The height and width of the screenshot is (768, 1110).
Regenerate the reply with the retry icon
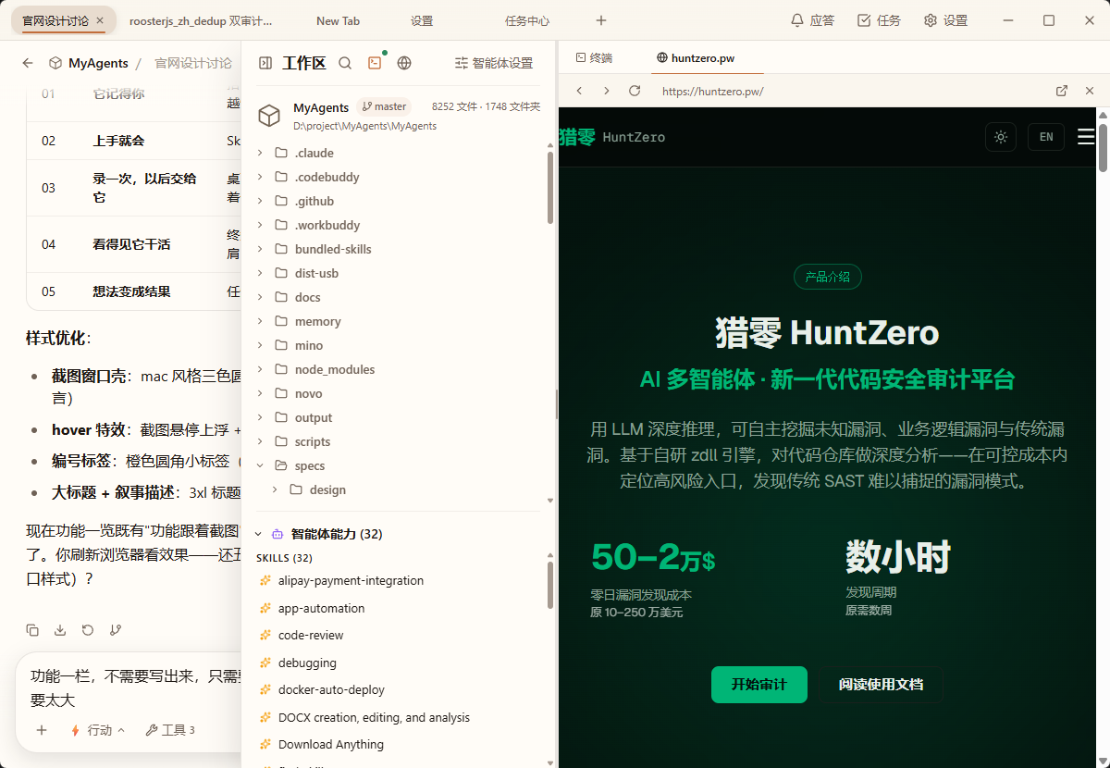coord(88,630)
